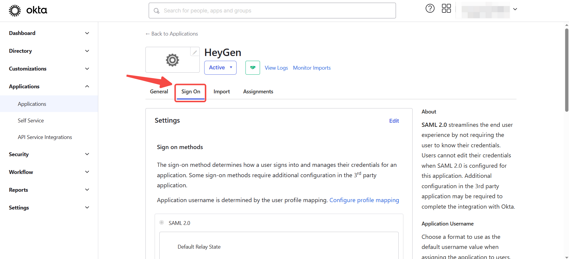Select the SAML 2.0 radio button
This screenshot has height=259, width=569.
click(x=161, y=223)
